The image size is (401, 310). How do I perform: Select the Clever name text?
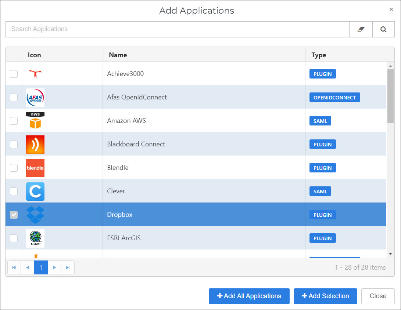116,191
